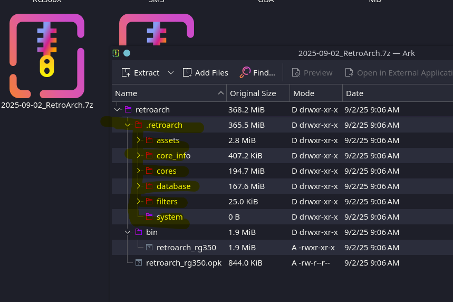Viewport: 453px width, 302px height.
Task: Select the second archive icon behind the Ark window
Action: point(156,29)
